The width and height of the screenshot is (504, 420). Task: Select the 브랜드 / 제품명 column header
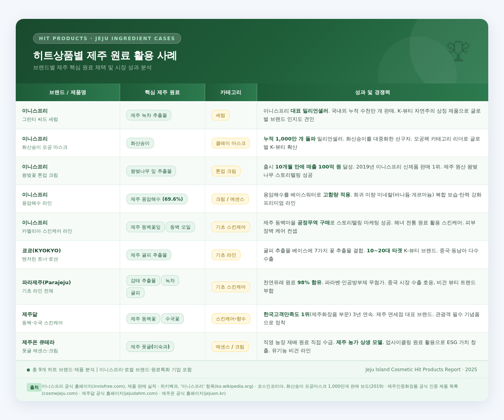[67, 92]
